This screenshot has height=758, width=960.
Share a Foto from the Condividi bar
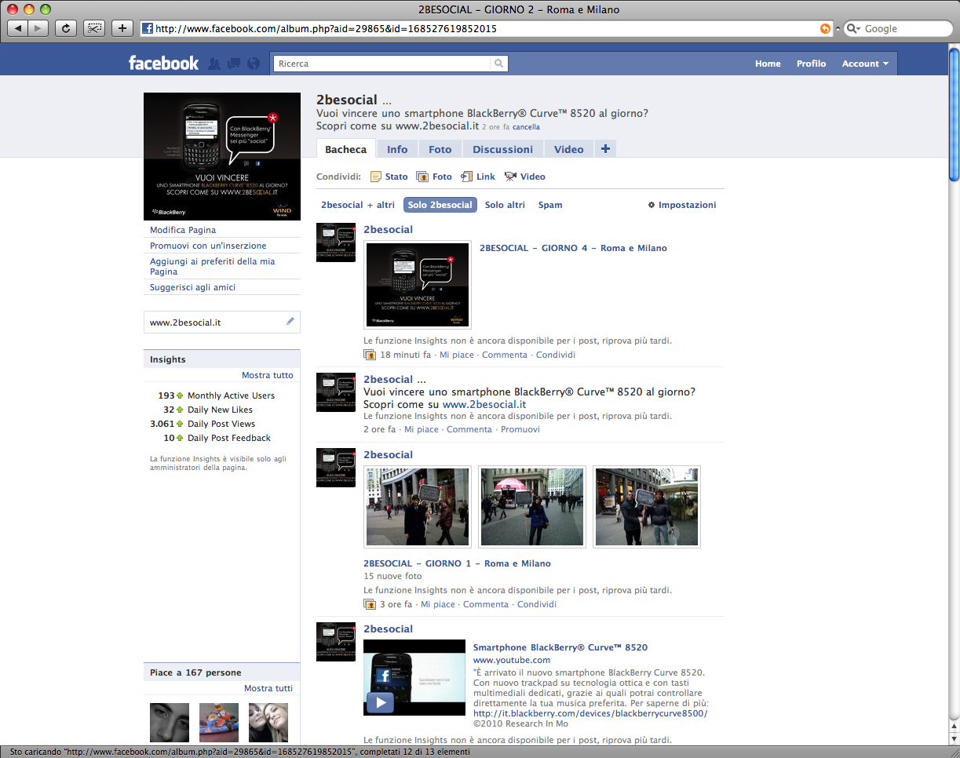434,177
